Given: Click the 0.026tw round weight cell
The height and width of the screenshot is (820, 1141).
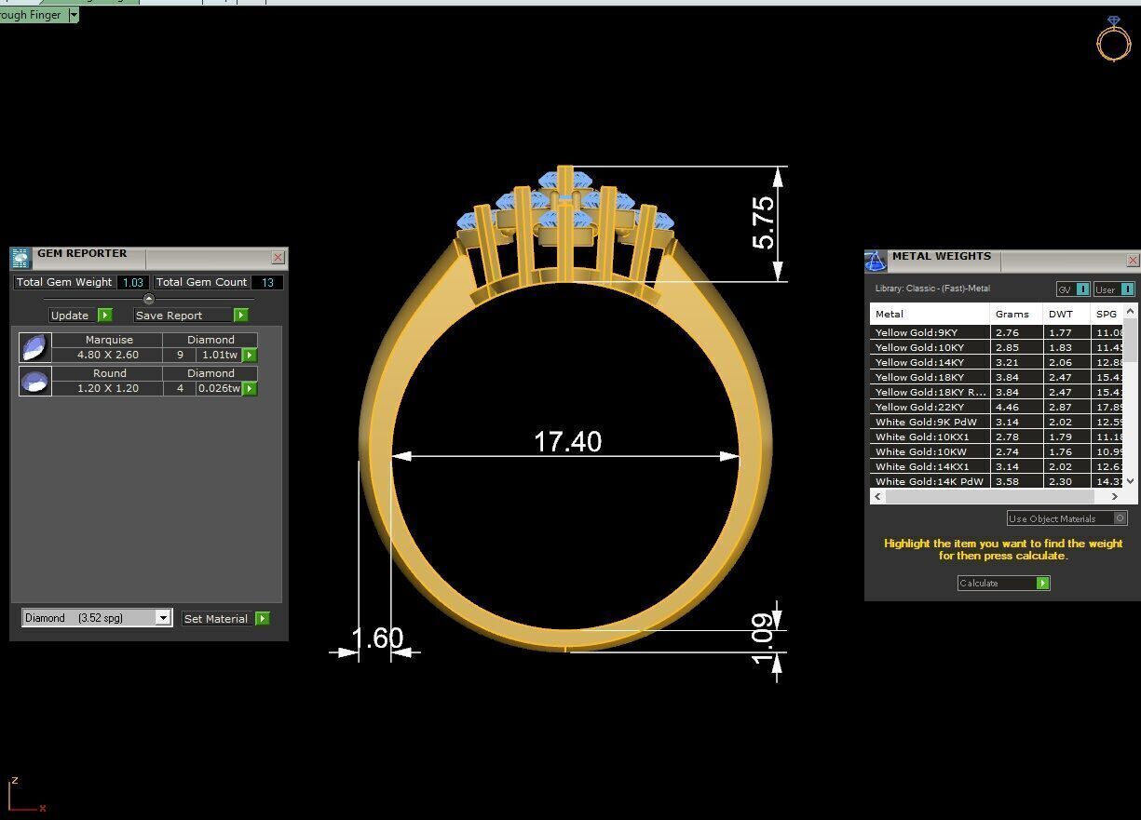Looking at the screenshot, I should (220, 389).
